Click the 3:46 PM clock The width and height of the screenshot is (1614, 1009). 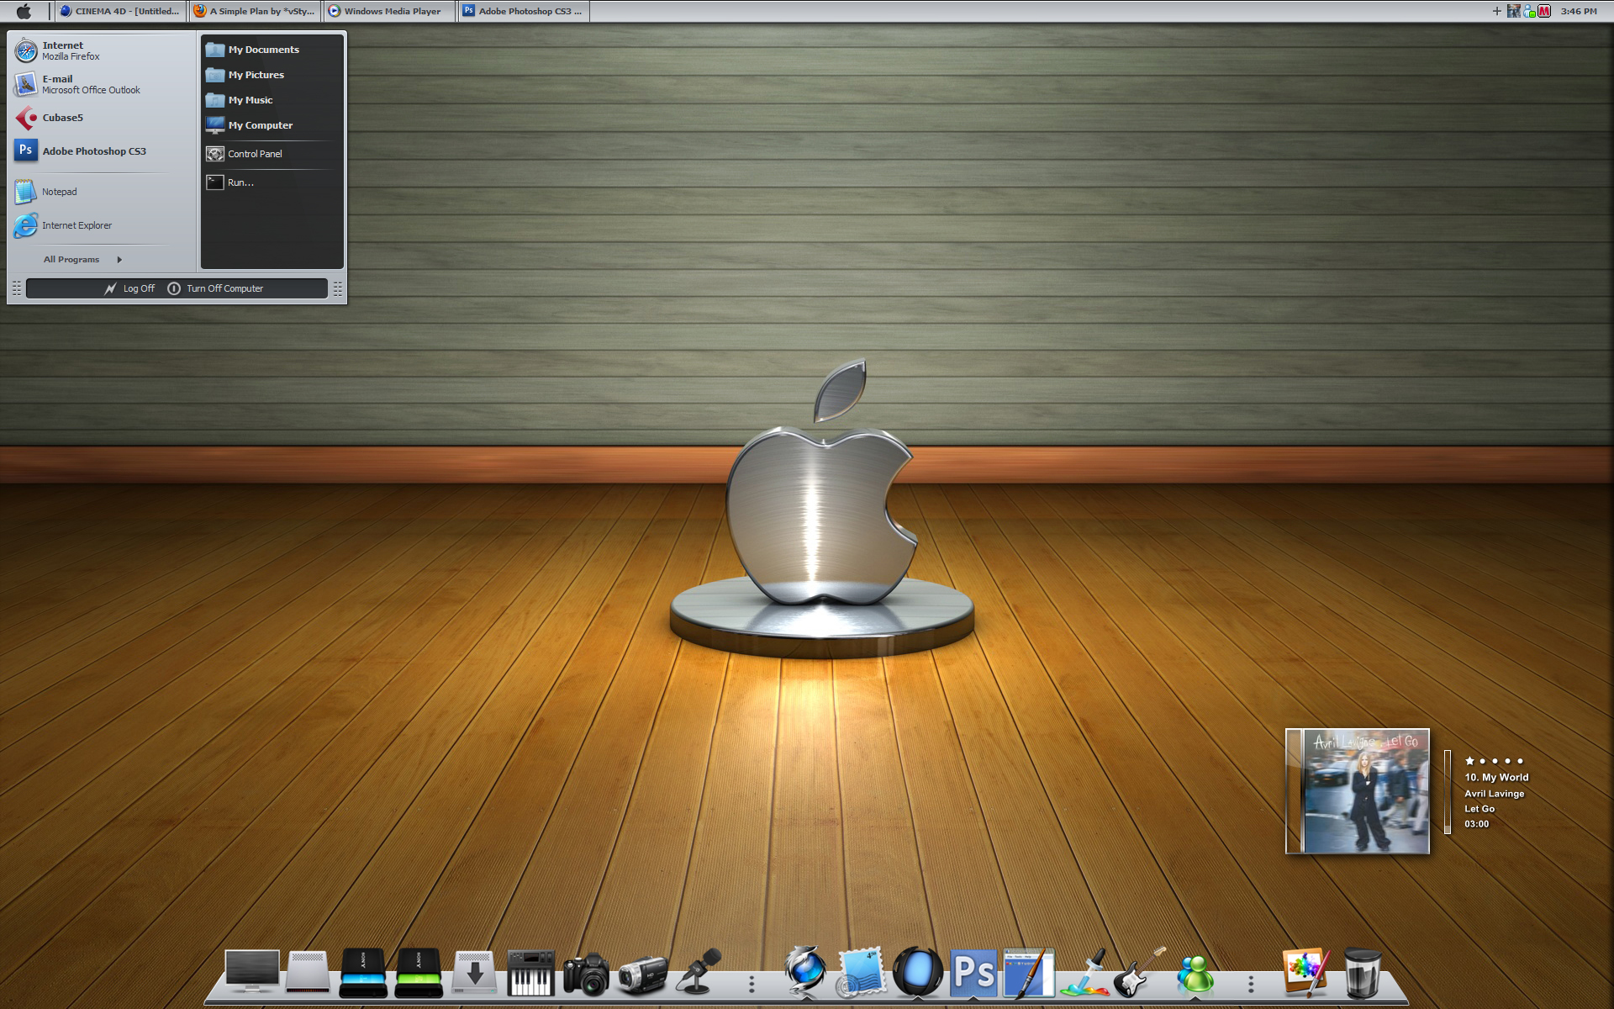tap(1579, 11)
